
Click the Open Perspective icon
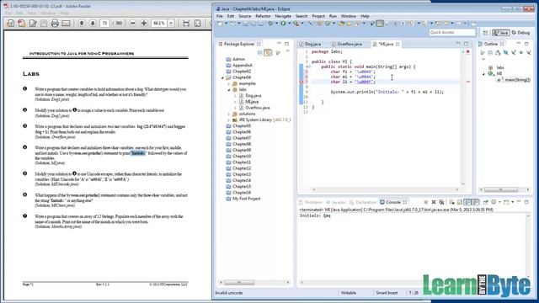[x=485, y=33]
